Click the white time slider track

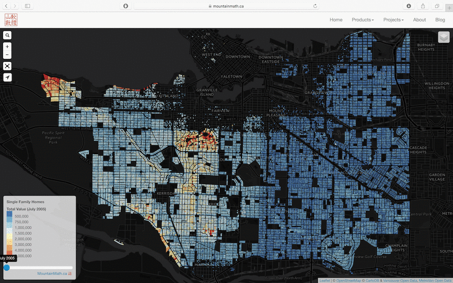pos(39,268)
